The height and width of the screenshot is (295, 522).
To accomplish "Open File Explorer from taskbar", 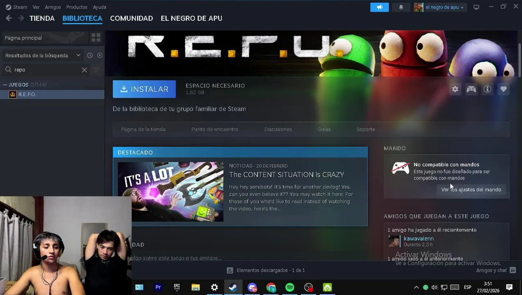I will [196, 288].
